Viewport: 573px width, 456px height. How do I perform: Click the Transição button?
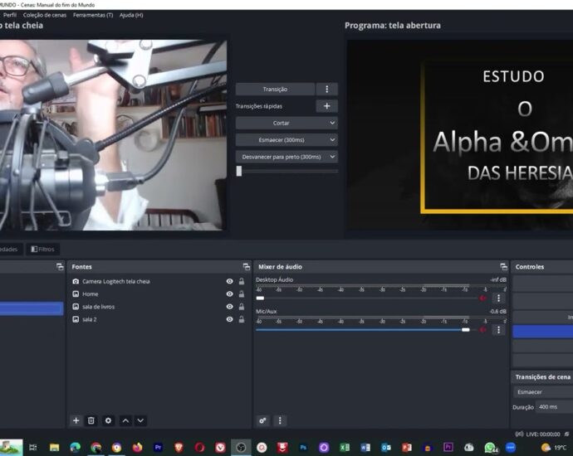tap(275, 89)
